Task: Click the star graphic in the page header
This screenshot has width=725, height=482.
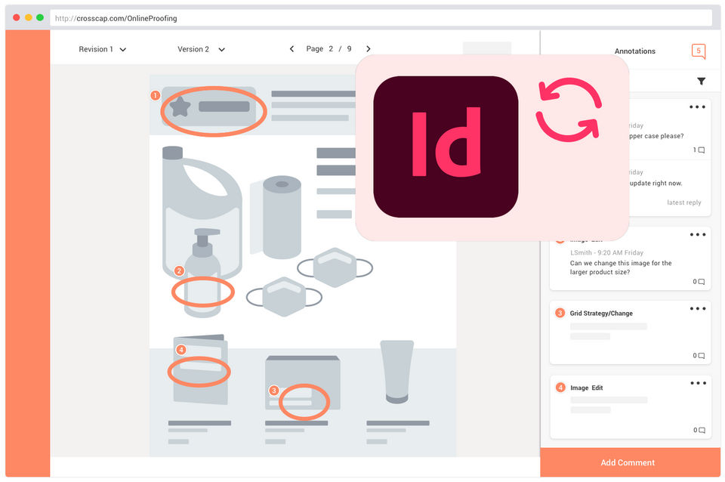Action: (x=180, y=107)
